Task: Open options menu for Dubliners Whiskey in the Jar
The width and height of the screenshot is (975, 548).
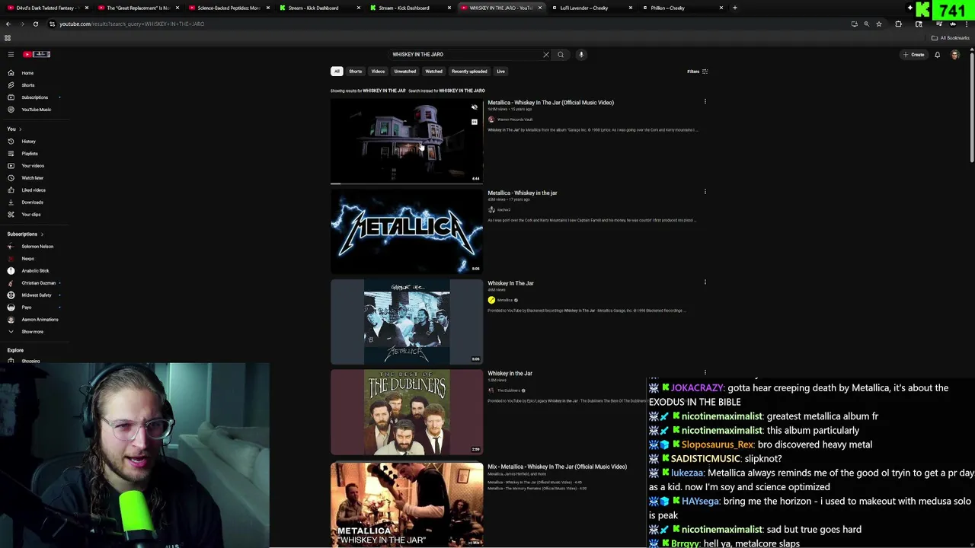Action: (x=705, y=372)
